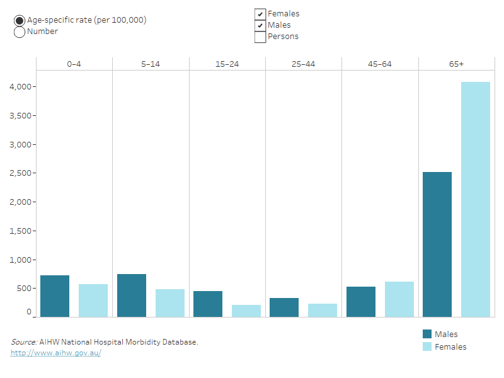The width and height of the screenshot is (504, 378).
Task: Select the 65+ age group header
Action: [455, 64]
